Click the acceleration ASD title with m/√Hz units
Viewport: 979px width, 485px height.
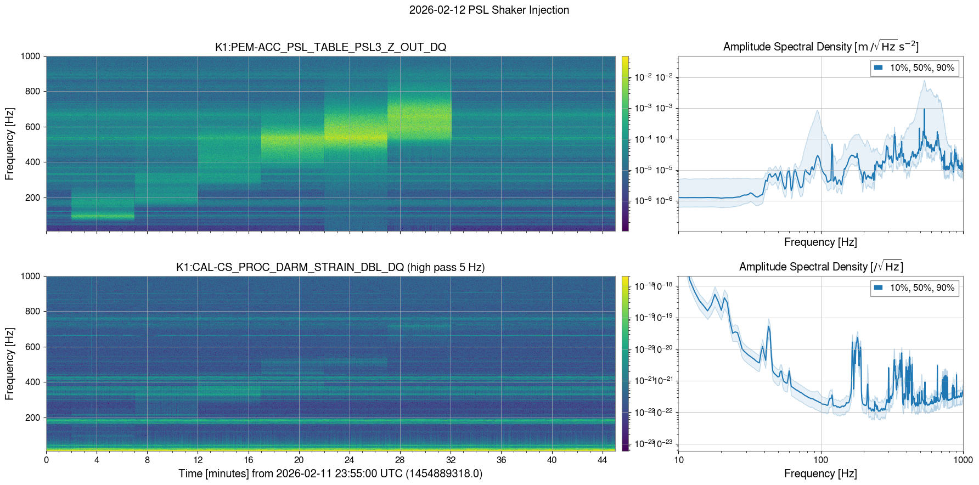[820, 47]
